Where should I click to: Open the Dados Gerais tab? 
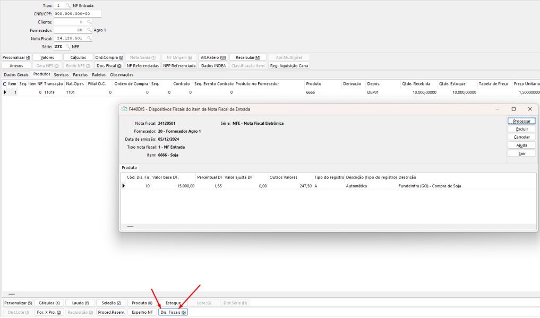click(16, 75)
